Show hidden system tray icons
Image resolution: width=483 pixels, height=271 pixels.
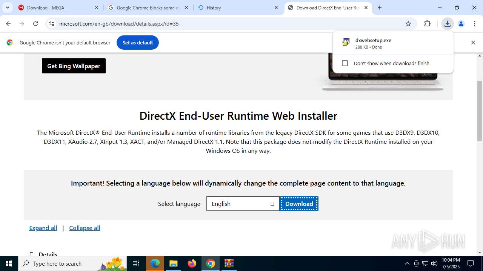coord(407,263)
